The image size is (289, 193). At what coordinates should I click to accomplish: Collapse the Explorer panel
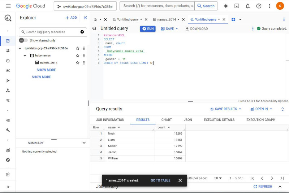(85, 18)
